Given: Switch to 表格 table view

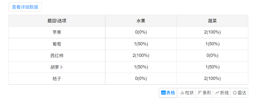Looking at the screenshot, I should pyautogui.click(x=168, y=93).
